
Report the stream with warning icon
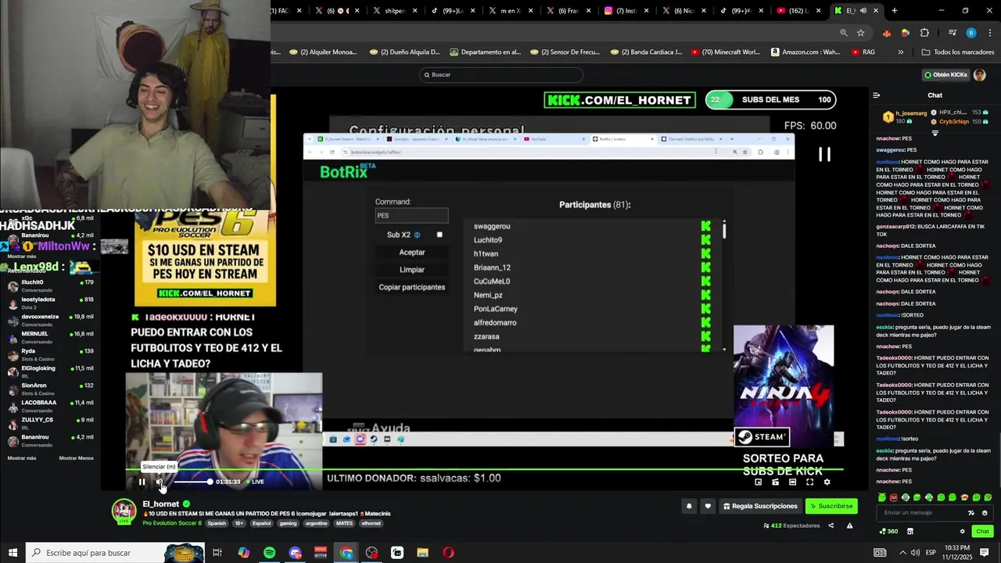point(849,525)
